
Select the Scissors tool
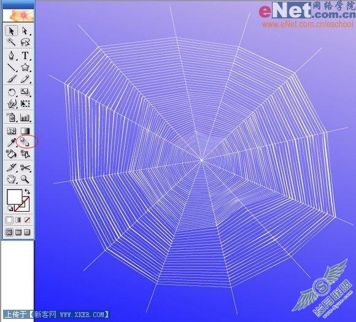coord(25,167)
